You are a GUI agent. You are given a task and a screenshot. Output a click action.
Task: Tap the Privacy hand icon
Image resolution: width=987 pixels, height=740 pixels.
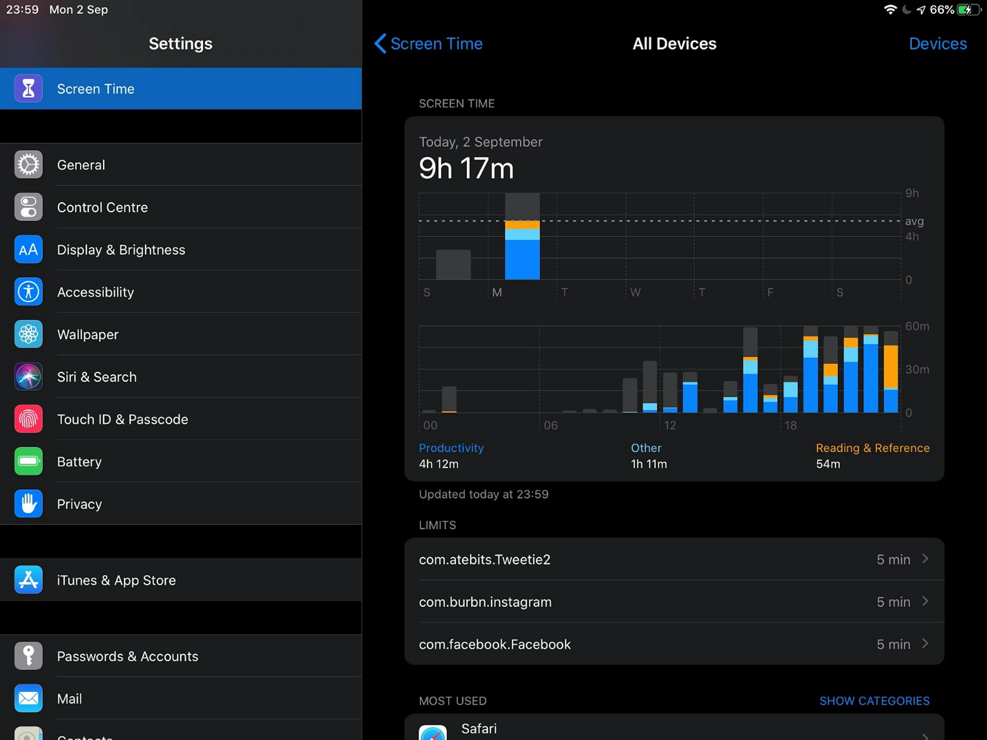coord(28,504)
